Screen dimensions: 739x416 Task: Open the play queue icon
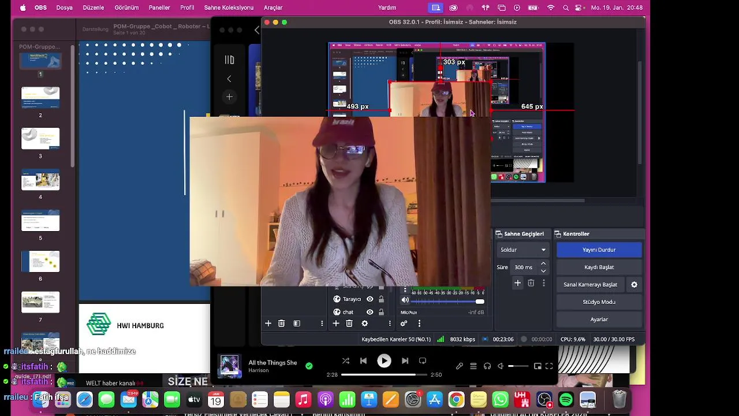(x=473, y=366)
